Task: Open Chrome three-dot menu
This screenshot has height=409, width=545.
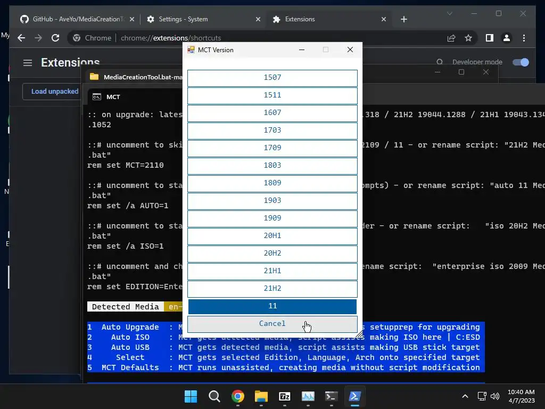Action: [524, 38]
